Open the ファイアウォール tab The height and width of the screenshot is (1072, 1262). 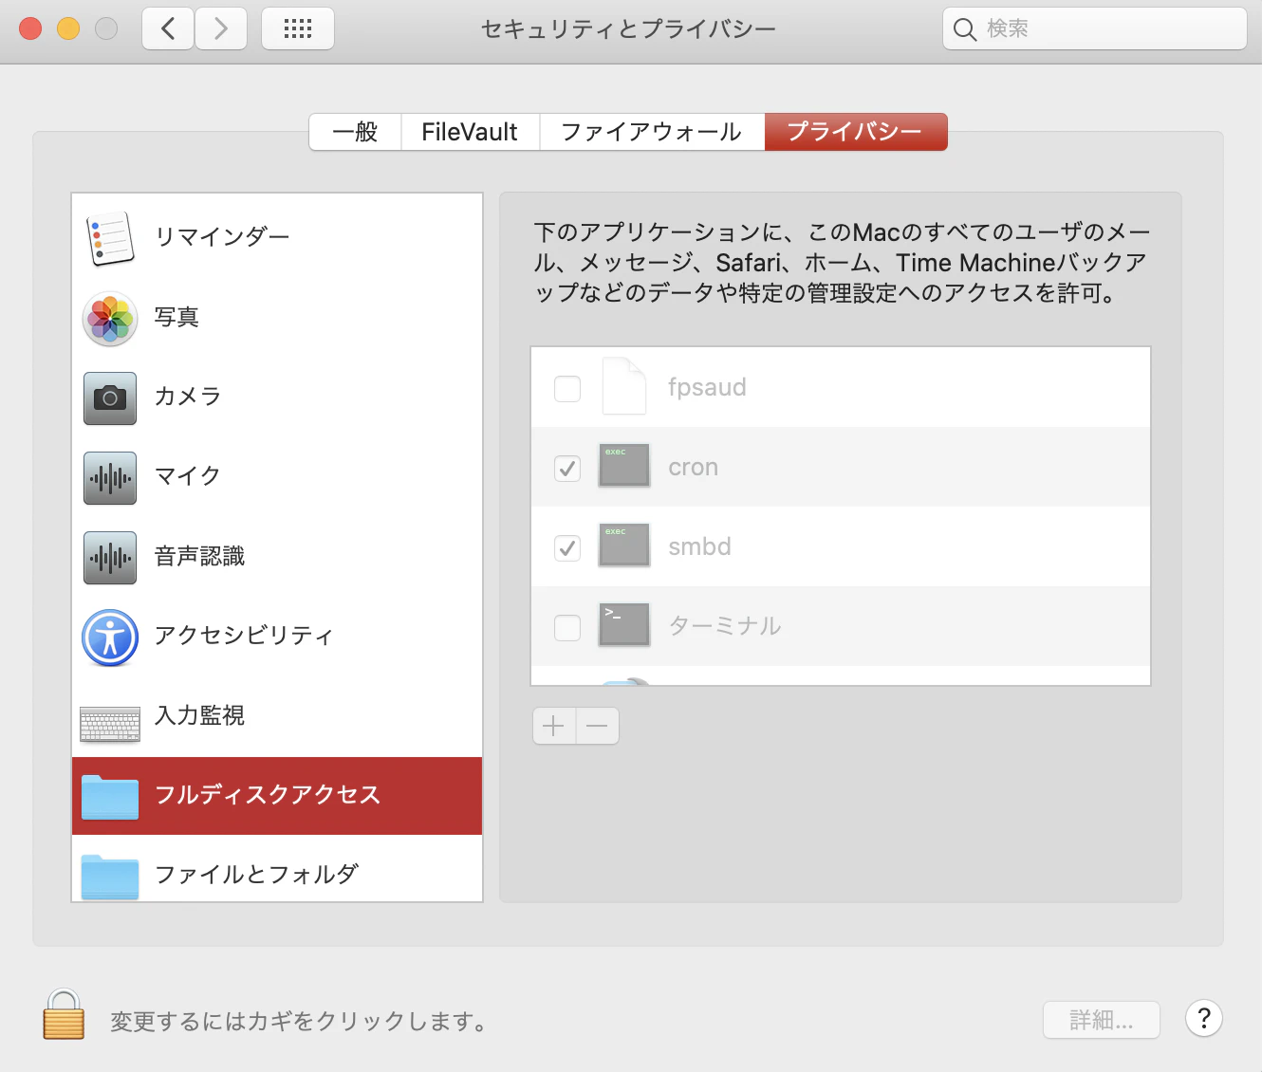point(652,132)
